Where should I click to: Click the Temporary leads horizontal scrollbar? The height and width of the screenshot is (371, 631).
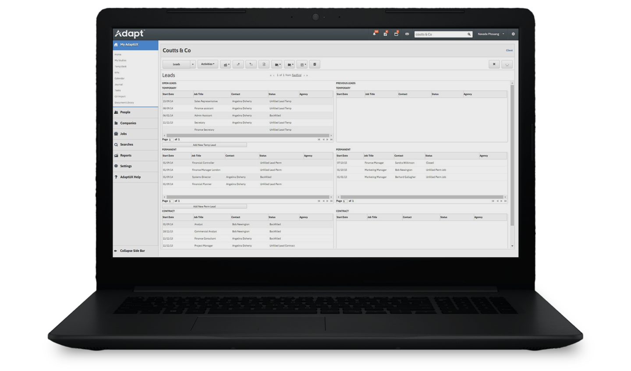pyautogui.click(x=248, y=135)
